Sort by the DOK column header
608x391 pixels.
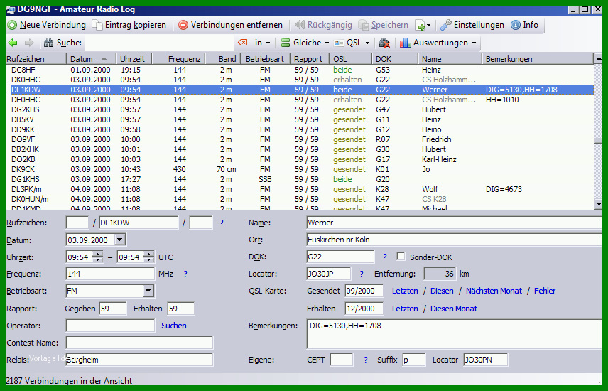pyautogui.click(x=395, y=59)
